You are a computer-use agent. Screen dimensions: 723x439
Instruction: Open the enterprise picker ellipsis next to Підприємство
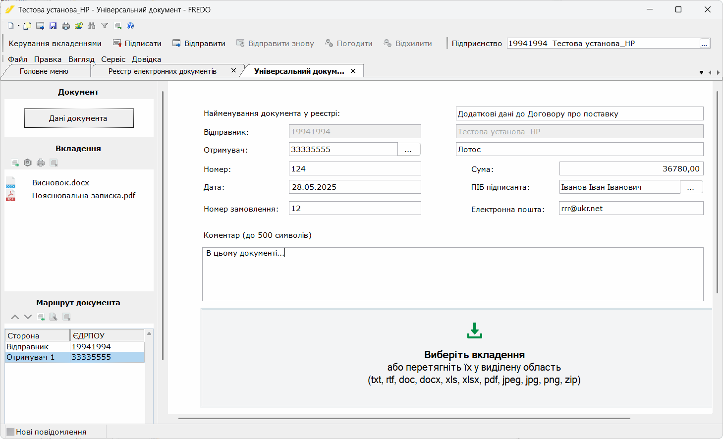tap(704, 44)
